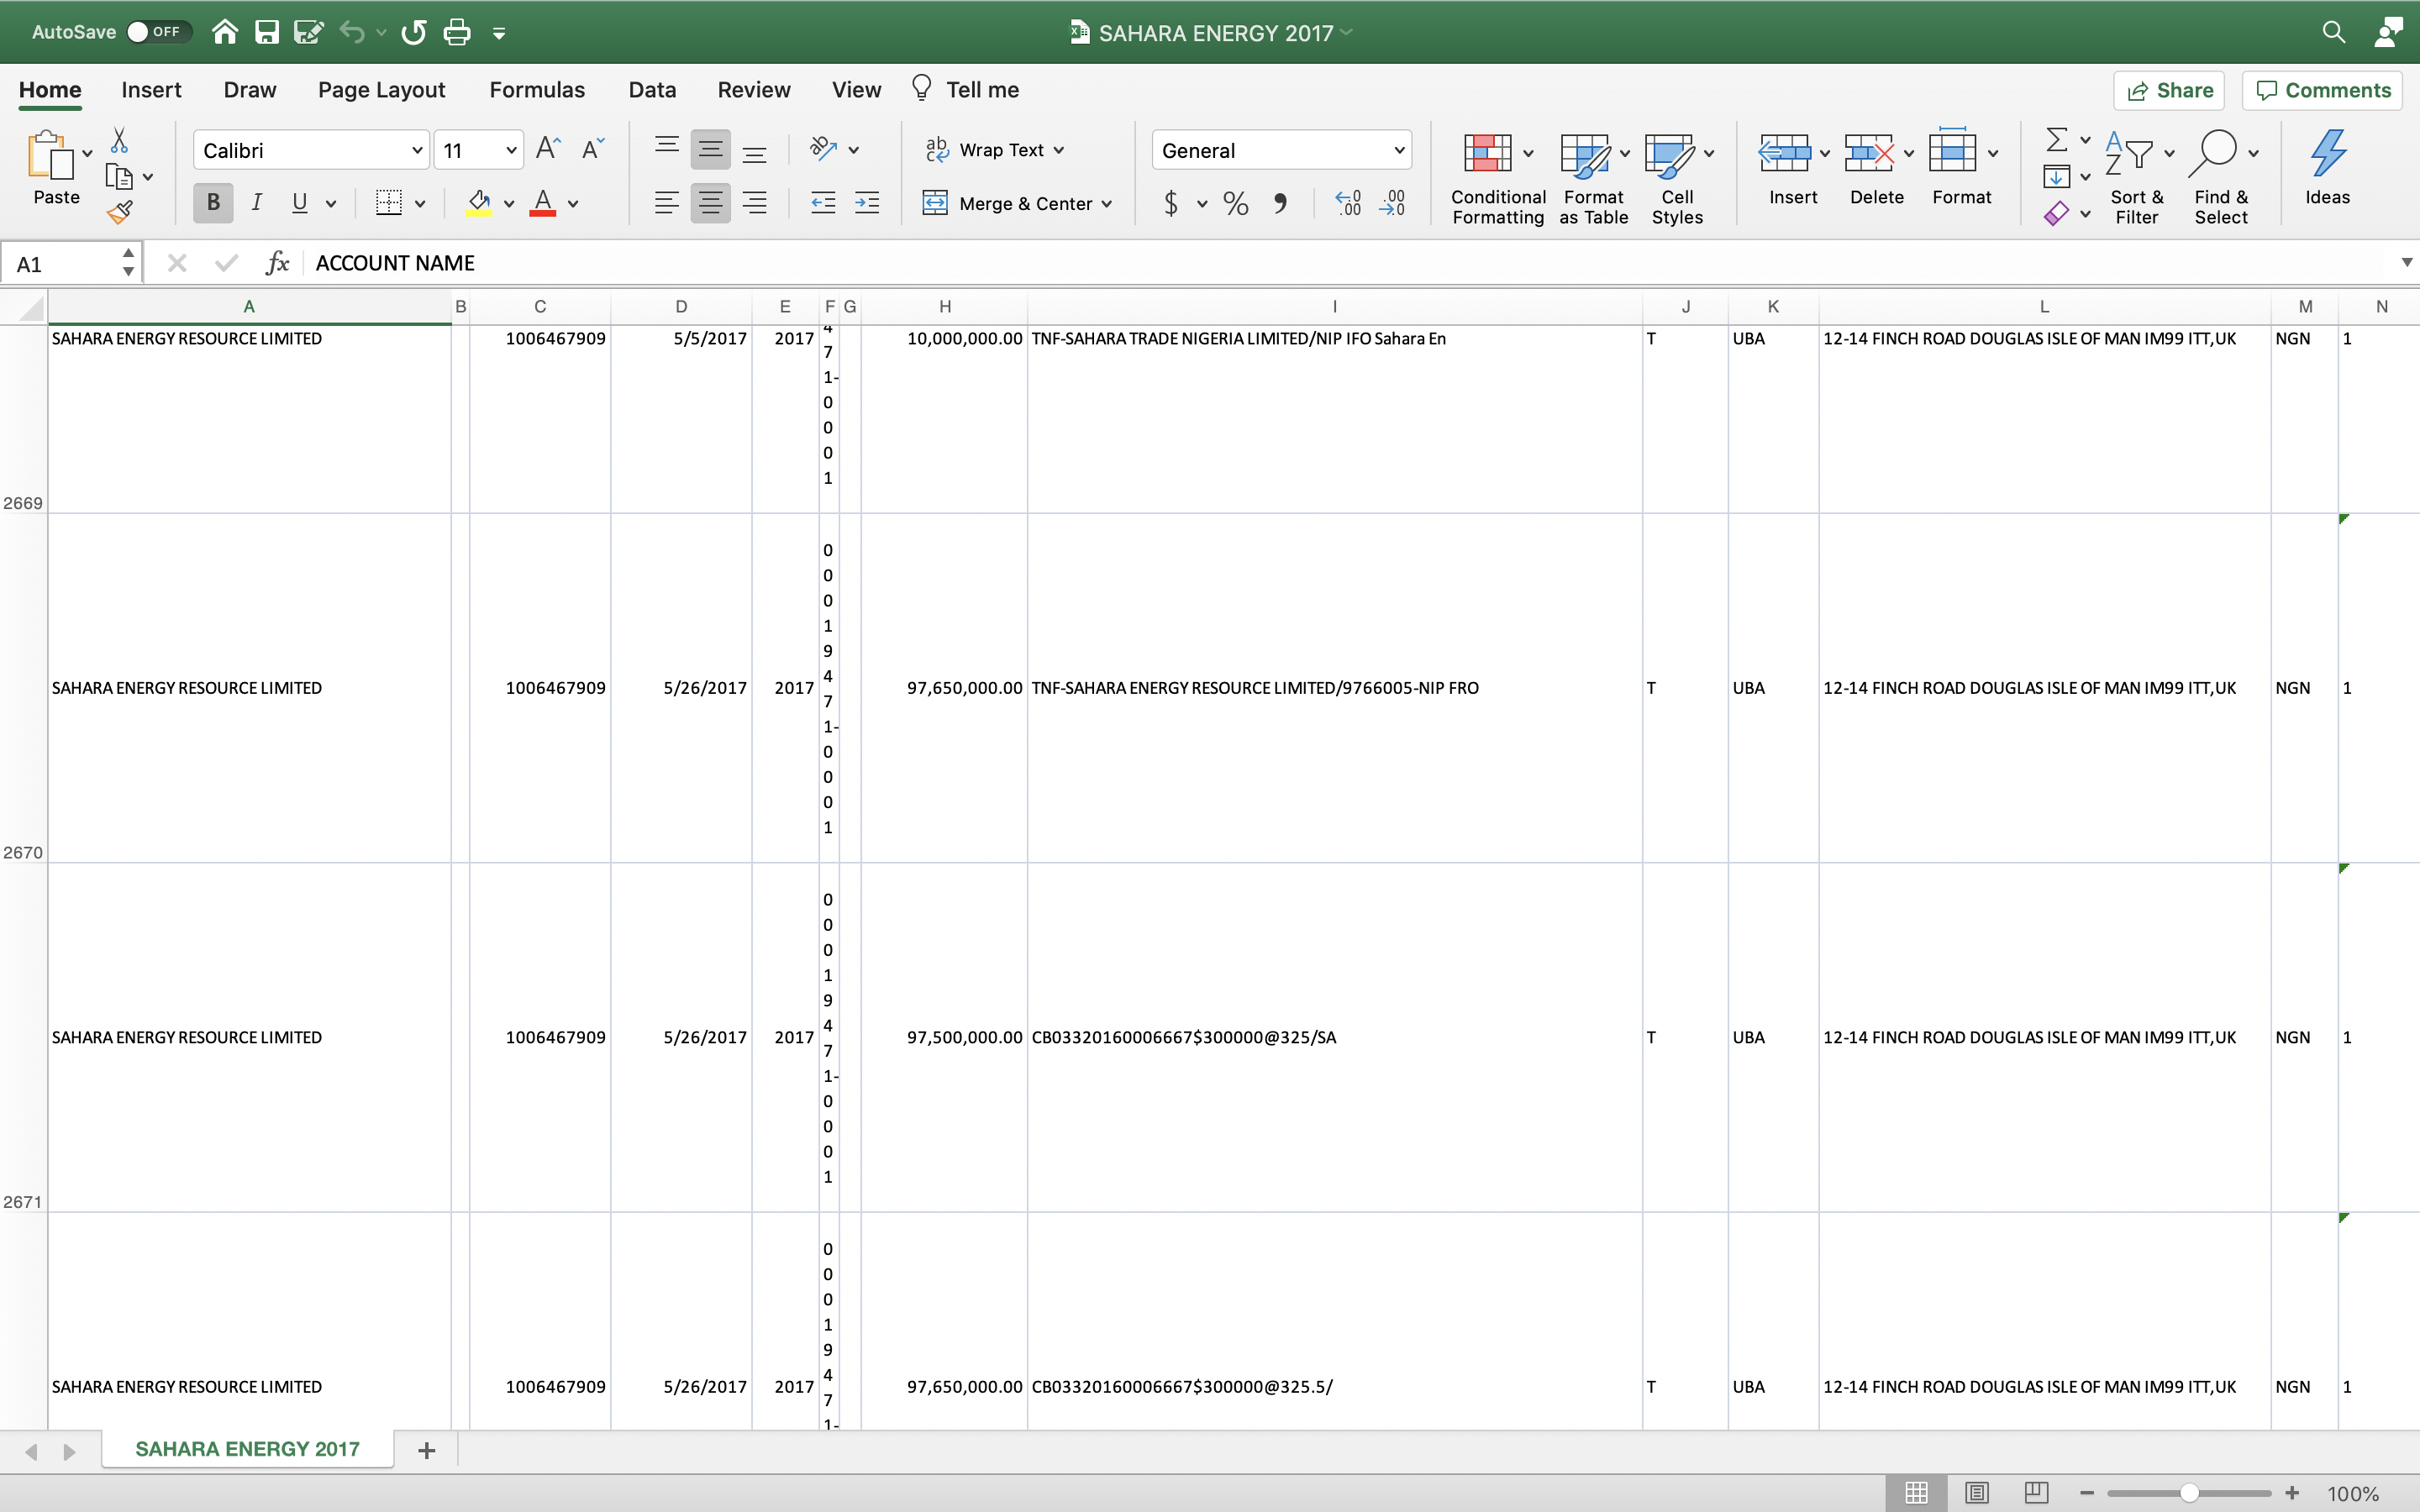Click the Increase Font Size icon
The image size is (2420, 1512).
click(548, 150)
